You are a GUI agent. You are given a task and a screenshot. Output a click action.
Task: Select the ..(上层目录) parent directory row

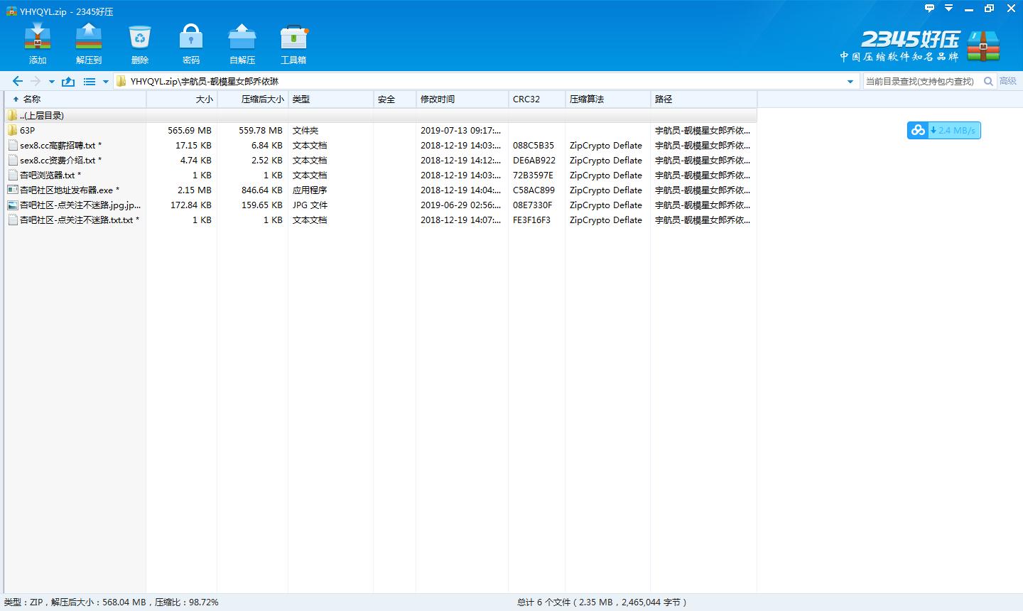(381, 115)
